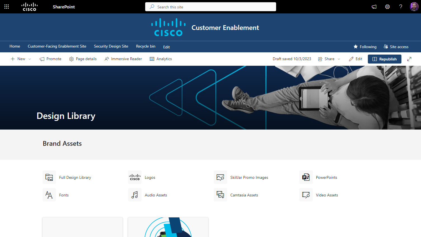Click the Fonts icon tile

pos(49,195)
